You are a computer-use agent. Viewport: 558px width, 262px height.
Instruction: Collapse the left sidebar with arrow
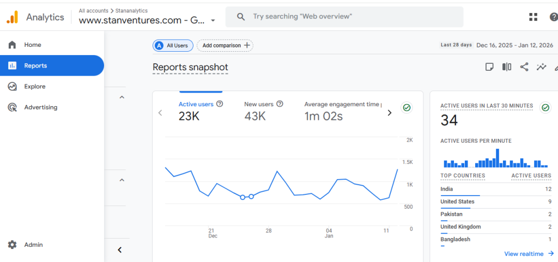click(x=120, y=250)
